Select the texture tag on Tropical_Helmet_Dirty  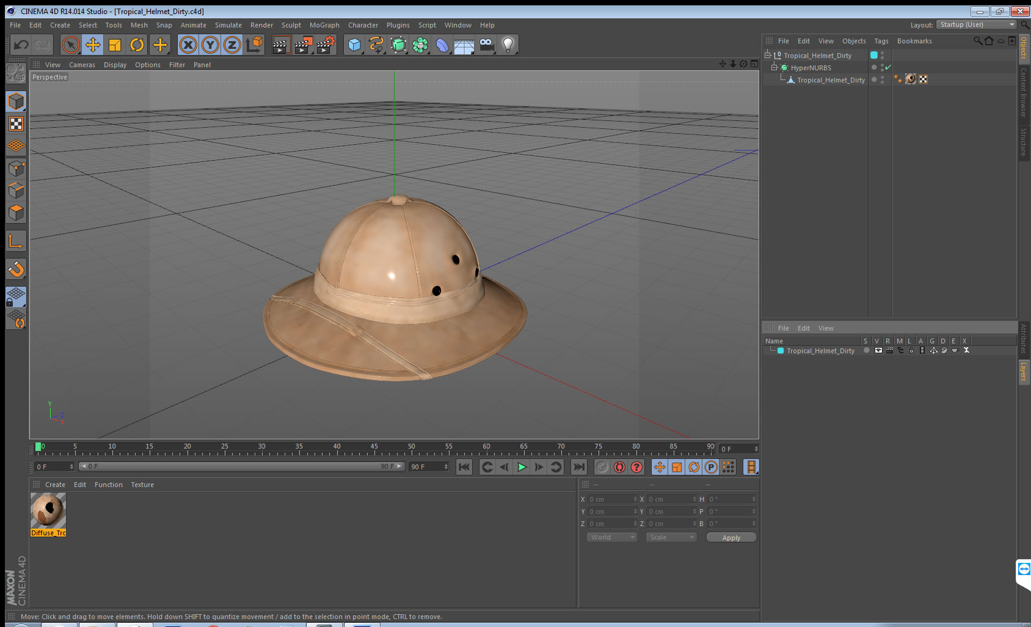[x=910, y=79]
